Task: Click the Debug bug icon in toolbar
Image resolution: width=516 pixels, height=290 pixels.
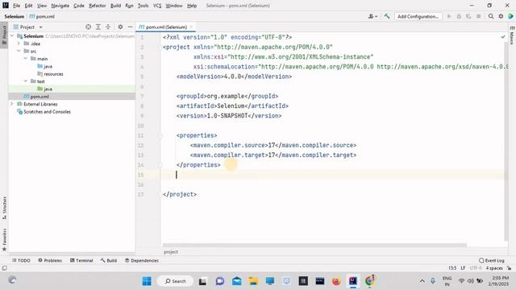Action: click(459, 16)
